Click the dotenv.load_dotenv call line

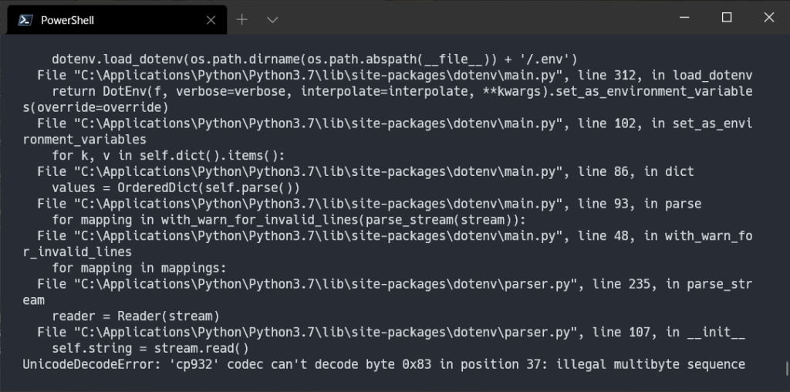315,59
